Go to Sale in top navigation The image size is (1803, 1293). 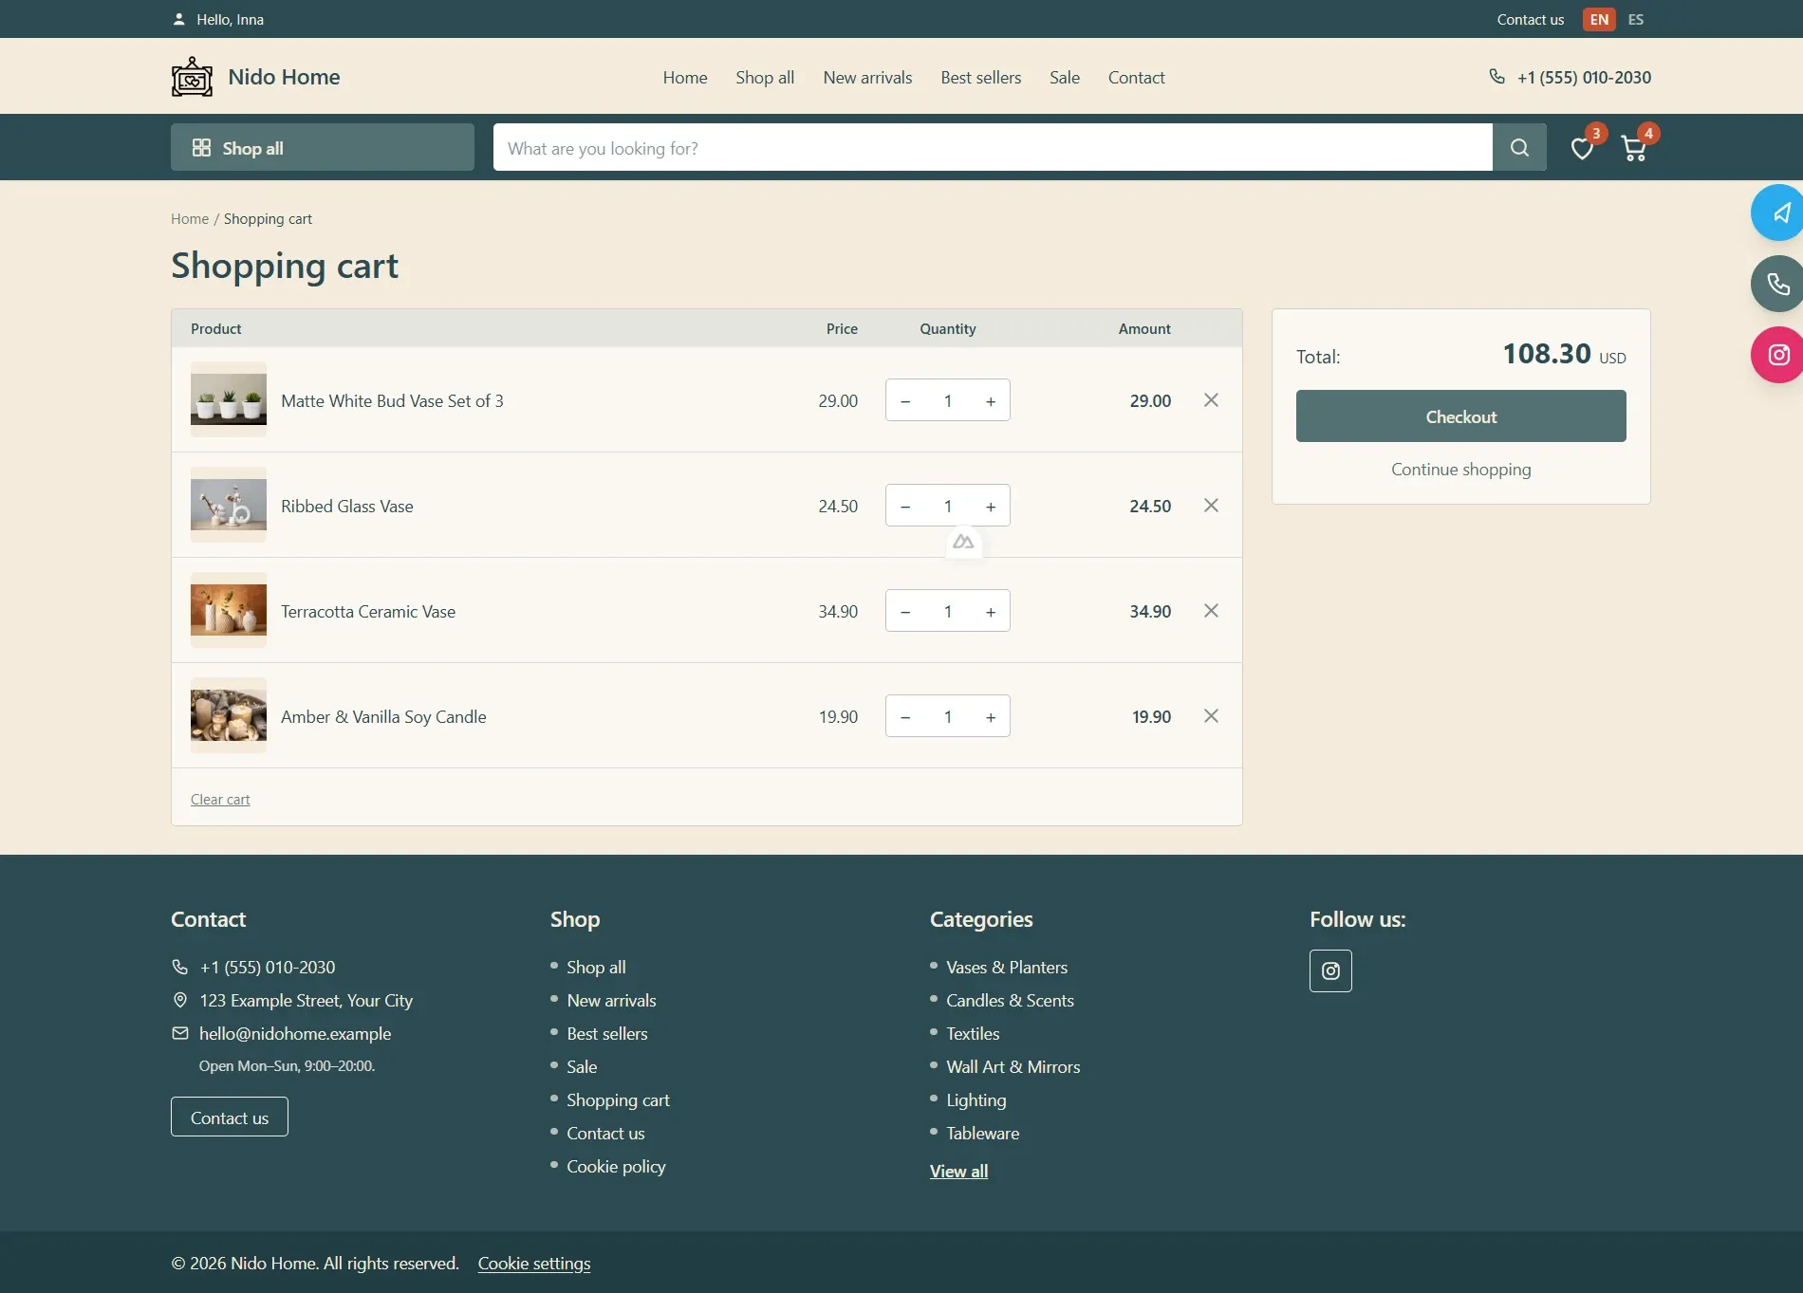(1065, 78)
